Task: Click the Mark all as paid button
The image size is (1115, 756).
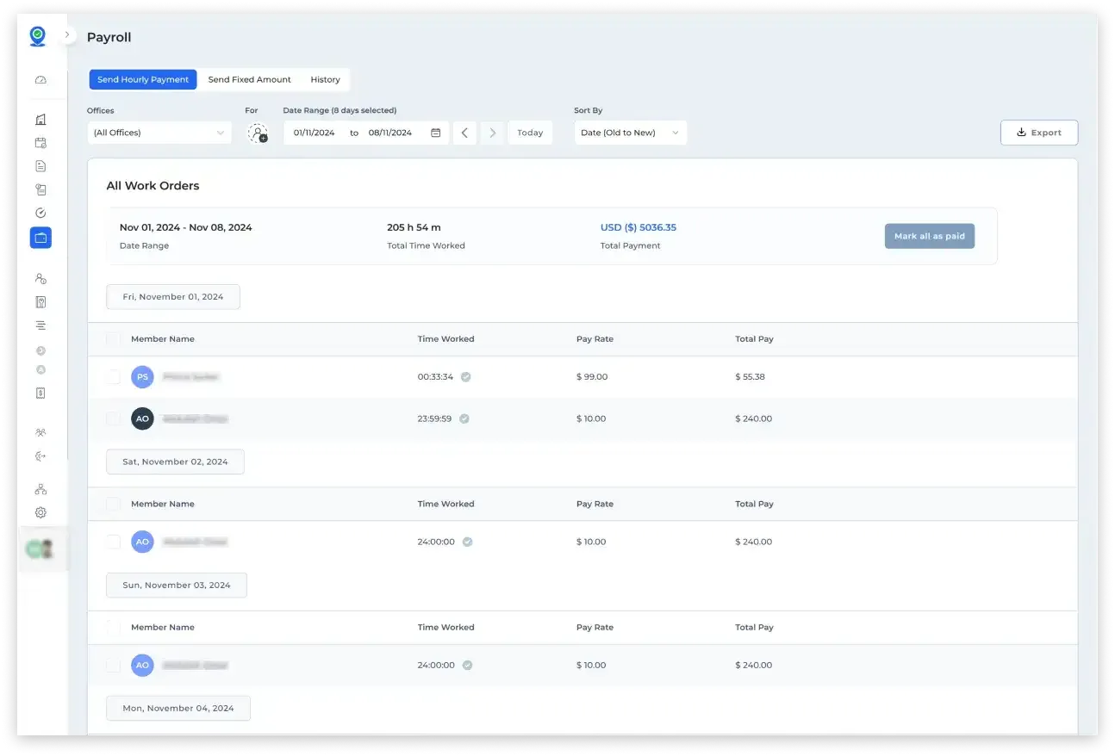Action: 930,235
